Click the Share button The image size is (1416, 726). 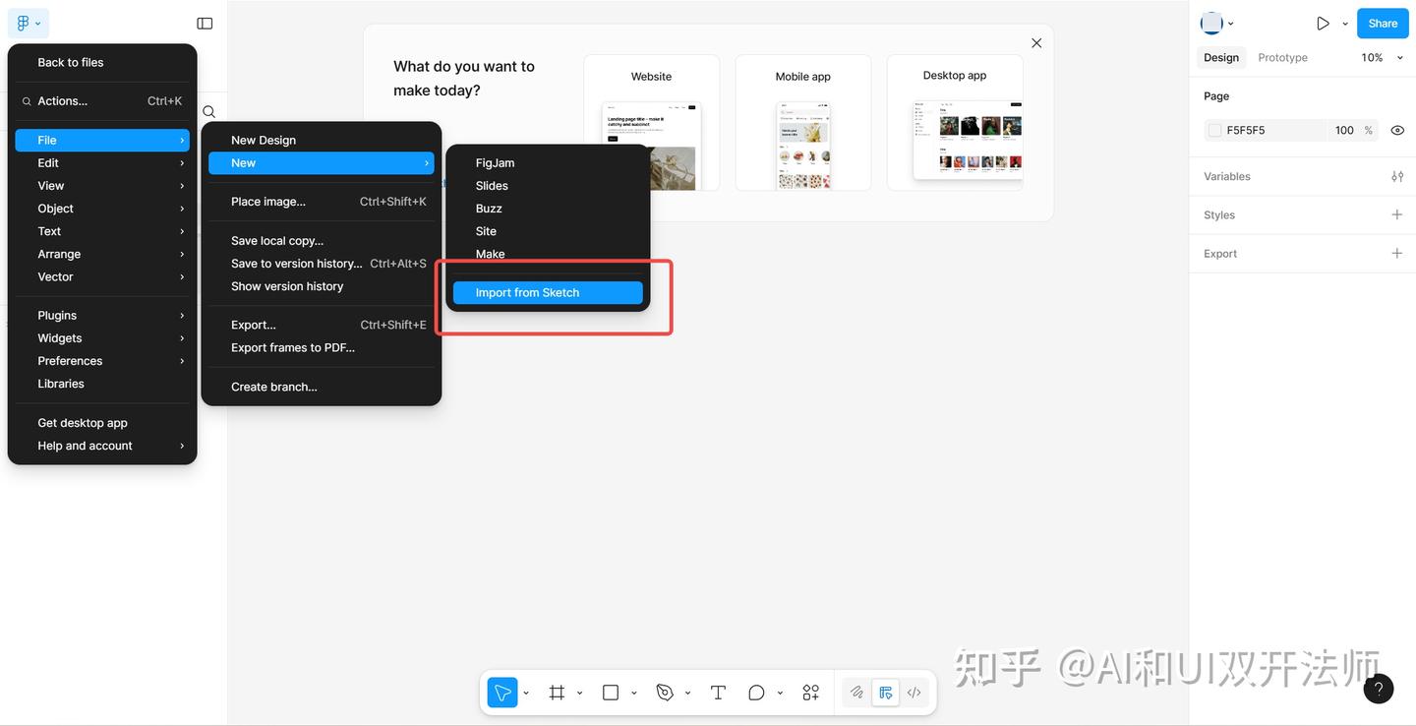click(x=1382, y=23)
